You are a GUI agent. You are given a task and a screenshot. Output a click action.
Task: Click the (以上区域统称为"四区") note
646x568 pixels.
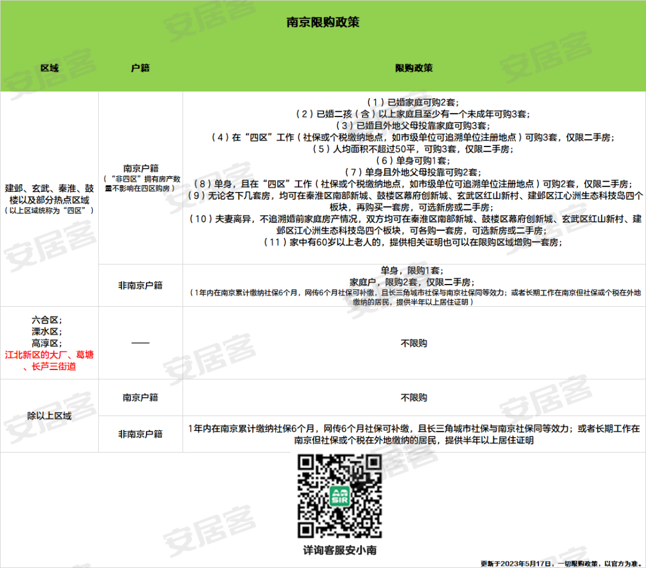point(50,210)
